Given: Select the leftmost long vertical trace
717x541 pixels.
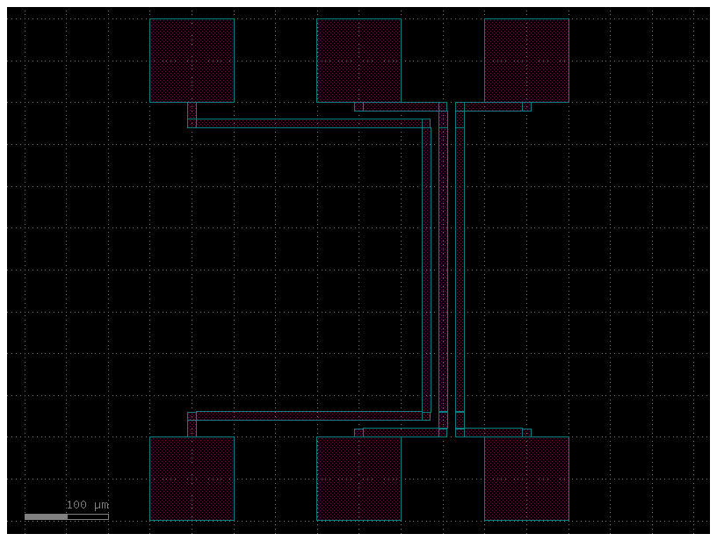Looking at the screenshot, I should pos(426,263).
